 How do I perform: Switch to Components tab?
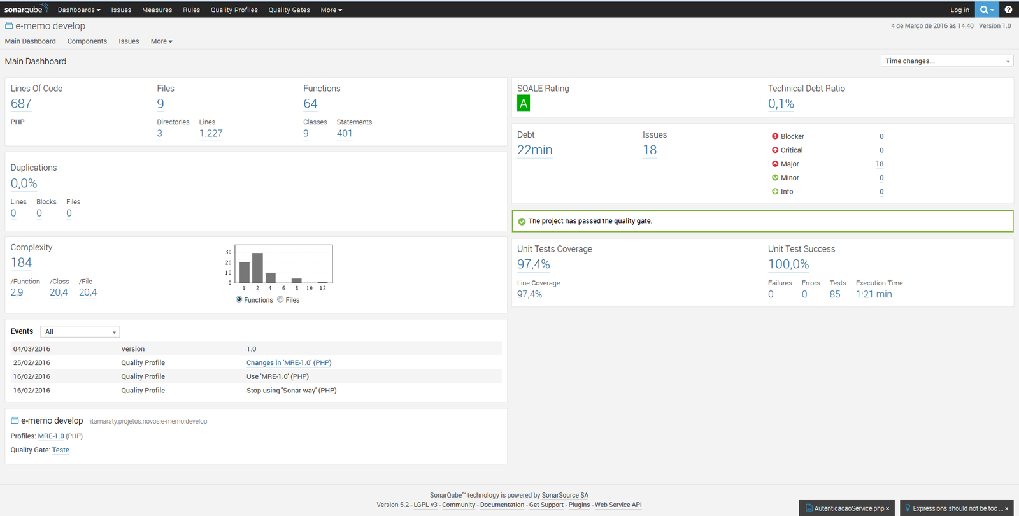pyautogui.click(x=87, y=41)
